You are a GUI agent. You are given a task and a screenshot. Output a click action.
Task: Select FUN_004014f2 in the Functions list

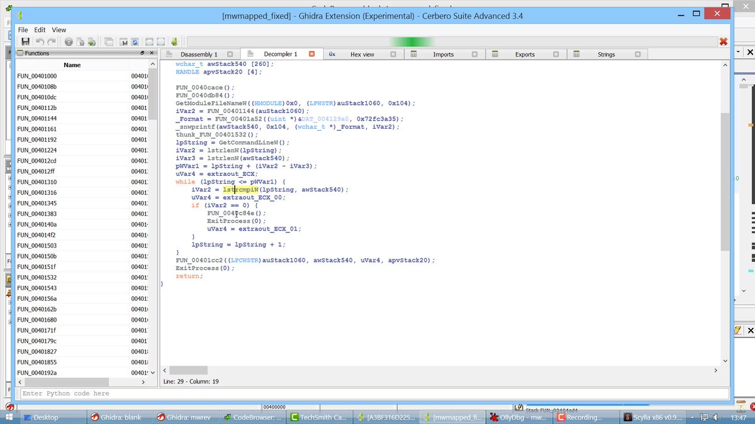(37, 235)
